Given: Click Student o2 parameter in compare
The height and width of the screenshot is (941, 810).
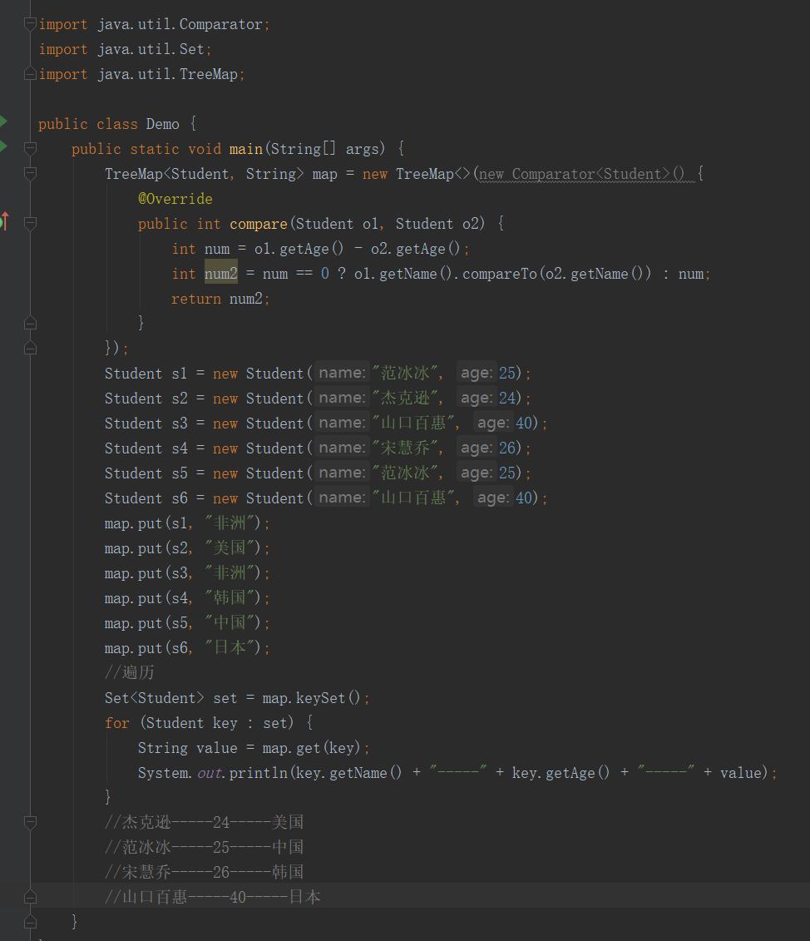Looking at the screenshot, I should (437, 224).
